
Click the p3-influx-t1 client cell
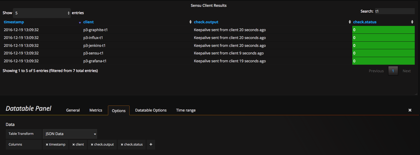(93, 38)
